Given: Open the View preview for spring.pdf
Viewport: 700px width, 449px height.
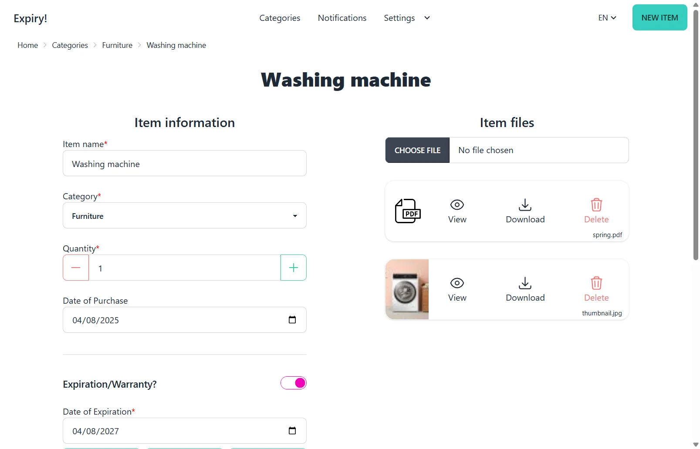Looking at the screenshot, I should click(x=457, y=210).
